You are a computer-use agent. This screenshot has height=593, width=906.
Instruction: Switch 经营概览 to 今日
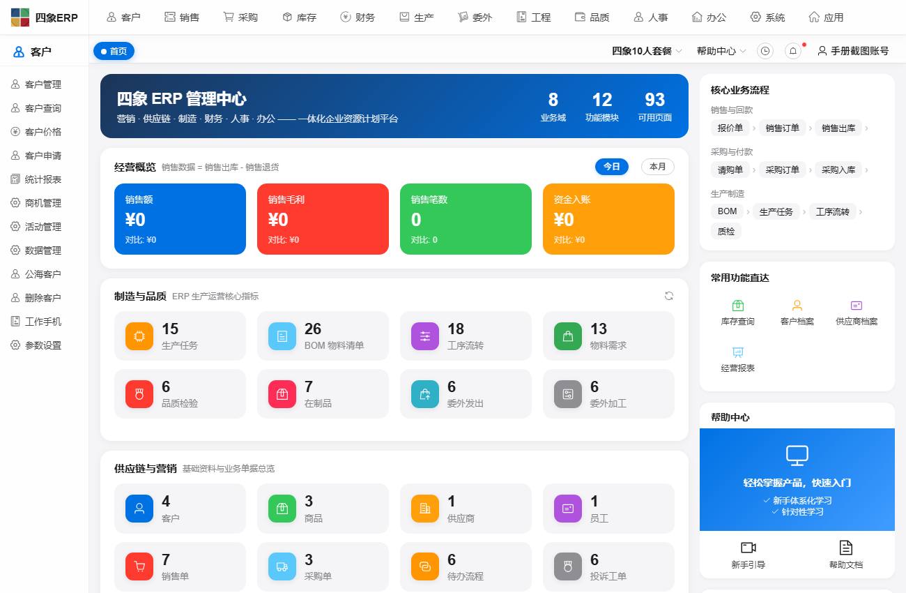(x=612, y=167)
